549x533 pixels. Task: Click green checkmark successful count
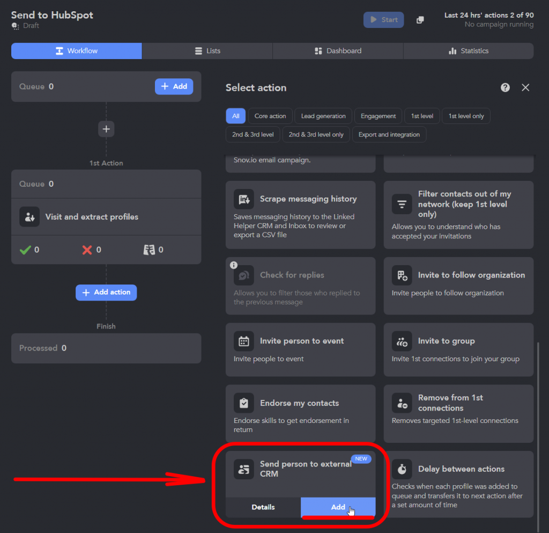29,250
